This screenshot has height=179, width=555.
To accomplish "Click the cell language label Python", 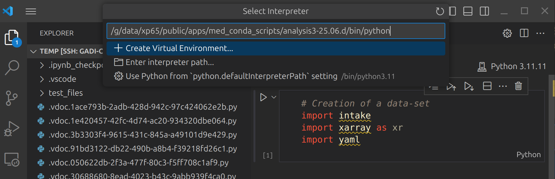I will pos(528,155).
